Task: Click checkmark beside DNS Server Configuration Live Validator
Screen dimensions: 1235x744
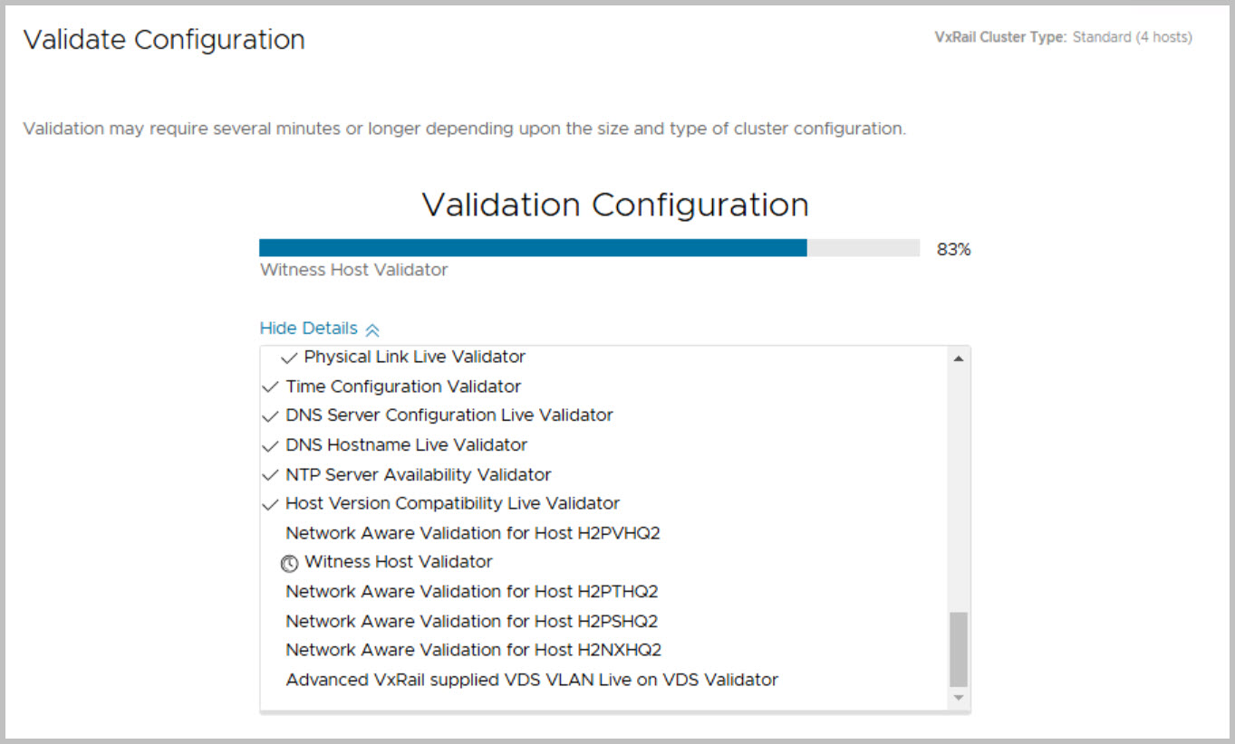Action: point(270,416)
